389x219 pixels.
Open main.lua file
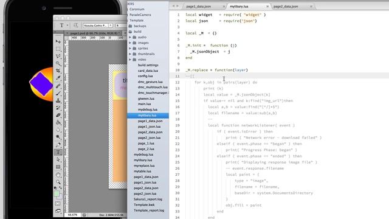[145, 104]
